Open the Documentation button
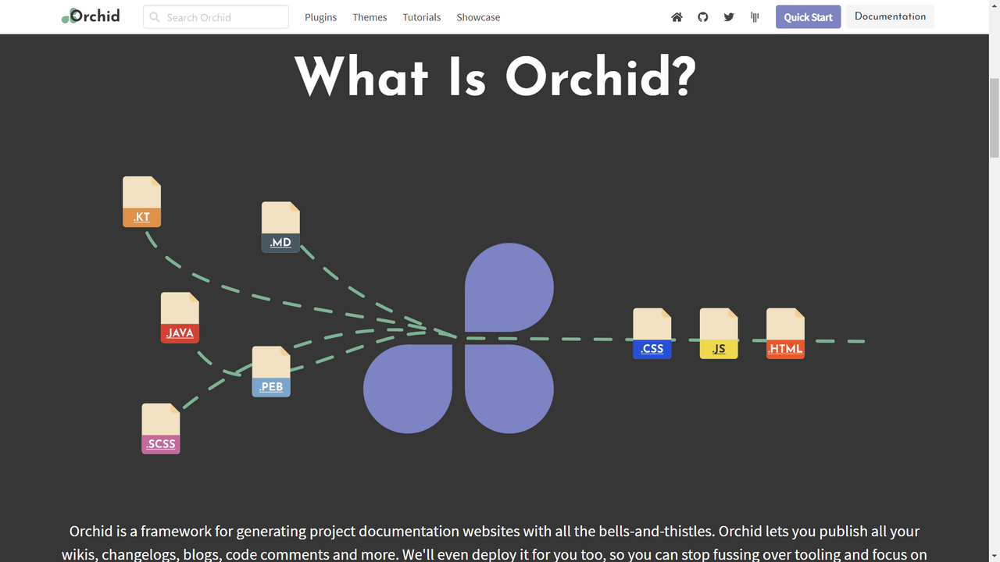1000x562 pixels. 890,16
